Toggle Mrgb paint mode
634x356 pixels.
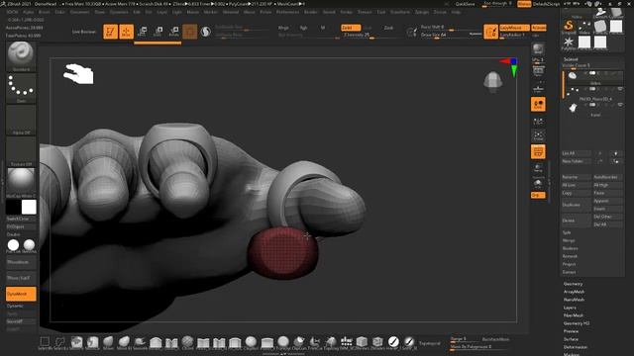point(283,28)
